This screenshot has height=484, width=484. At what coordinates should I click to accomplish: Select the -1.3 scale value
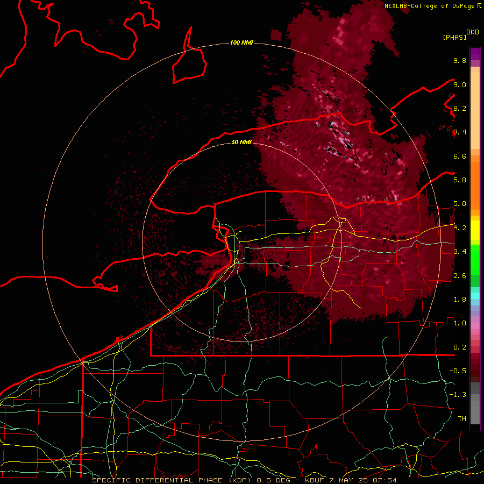458,395
